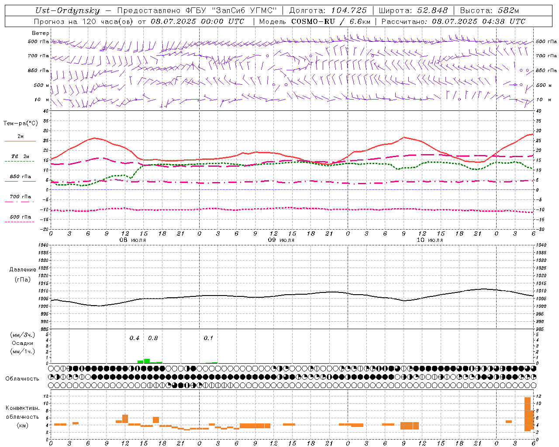The height and width of the screenshot is (447, 559).
Task: Click the tallest orange convective cloud bar
Action: click(x=528, y=414)
